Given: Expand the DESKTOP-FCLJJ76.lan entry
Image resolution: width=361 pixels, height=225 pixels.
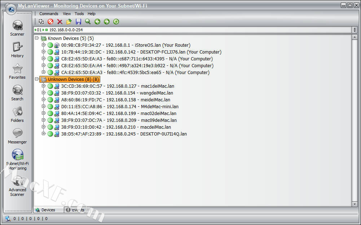Looking at the screenshot, I should point(44,52).
